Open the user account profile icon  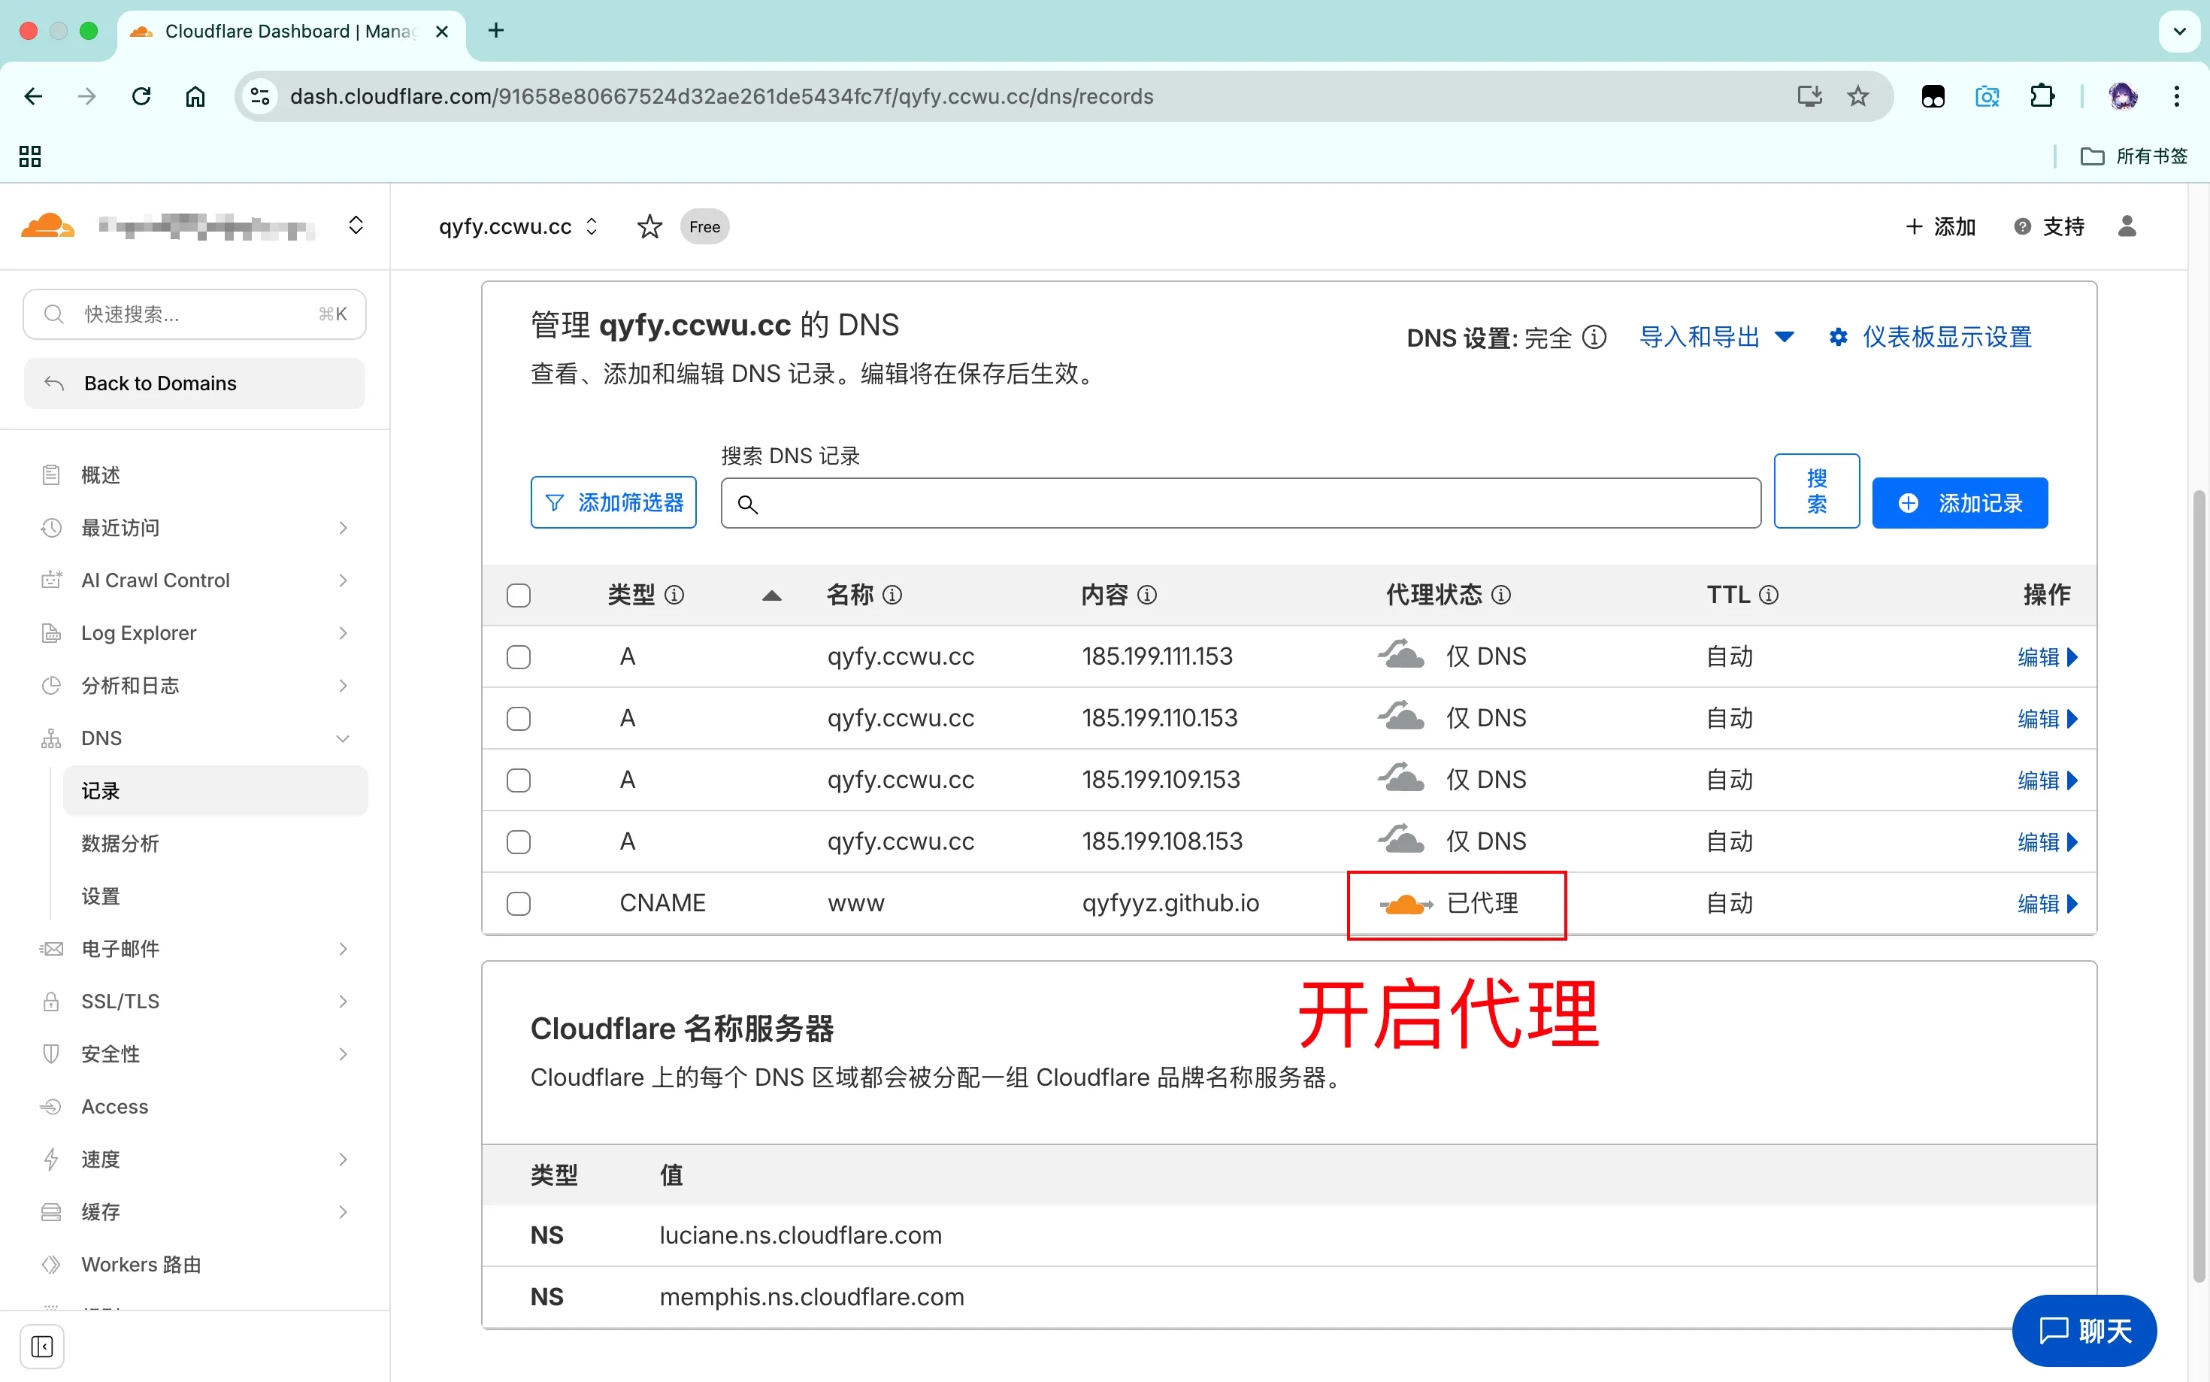pyautogui.click(x=2126, y=226)
